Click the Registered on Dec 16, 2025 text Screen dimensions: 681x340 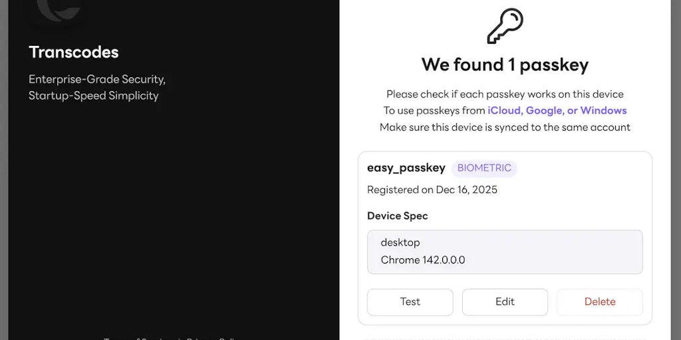pos(432,190)
